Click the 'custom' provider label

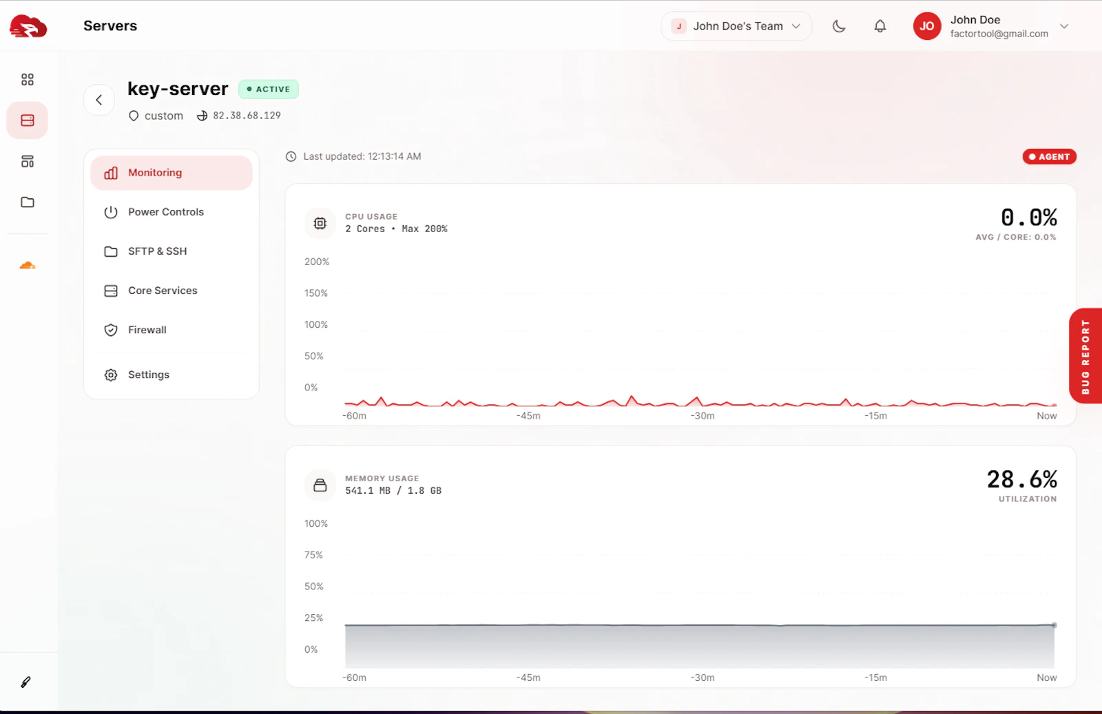[164, 116]
